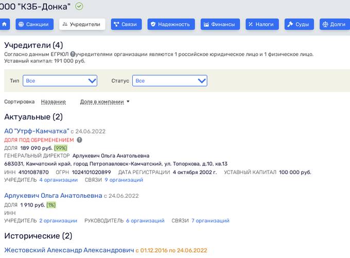
Task: Click registration date 4 октября 2002 г.
Action: pyautogui.click(x=195, y=172)
